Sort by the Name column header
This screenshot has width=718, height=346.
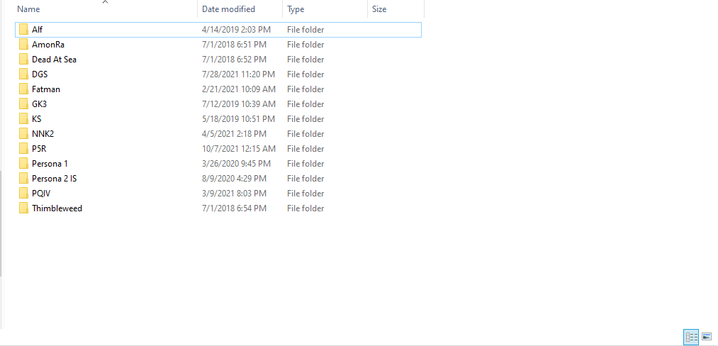click(x=28, y=9)
